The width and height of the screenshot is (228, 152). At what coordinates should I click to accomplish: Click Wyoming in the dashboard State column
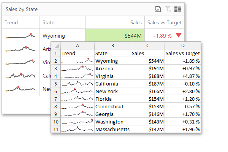coord(54,36)
